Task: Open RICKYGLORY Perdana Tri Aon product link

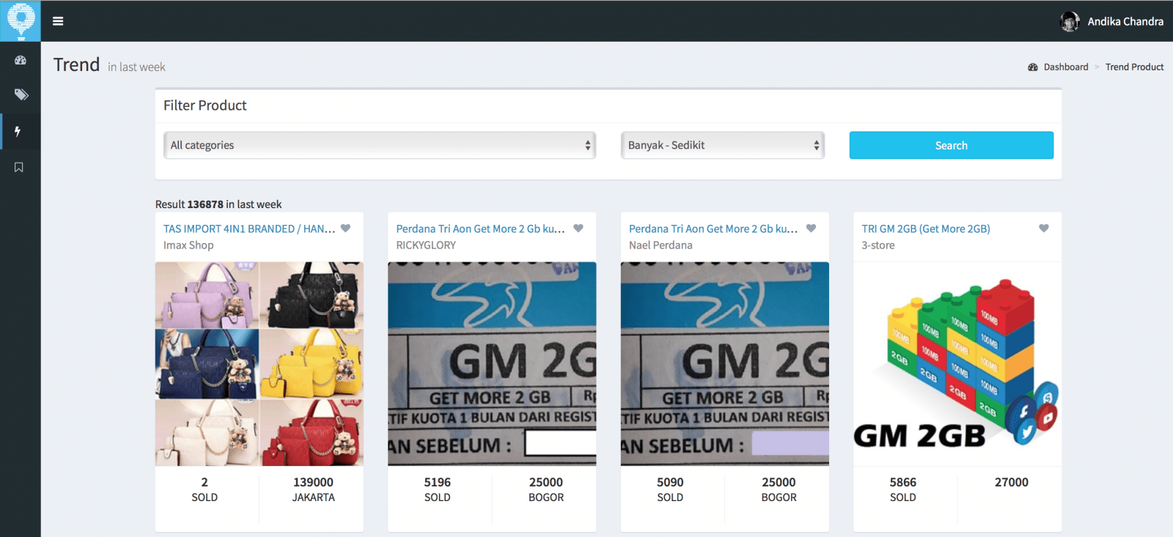Action: [481, 229]
